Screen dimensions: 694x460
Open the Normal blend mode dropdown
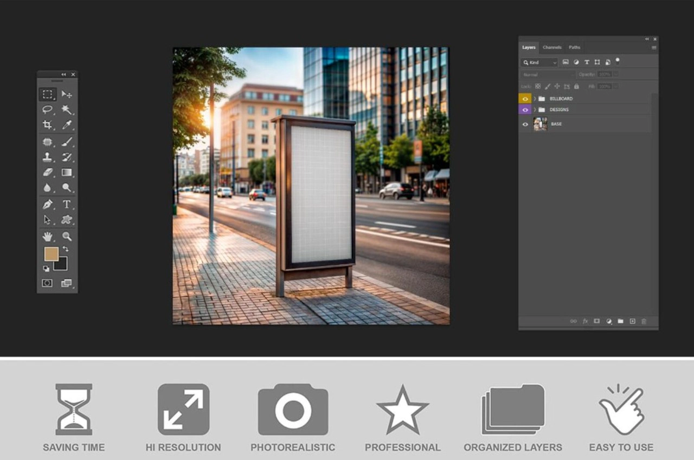pos(548,74)
